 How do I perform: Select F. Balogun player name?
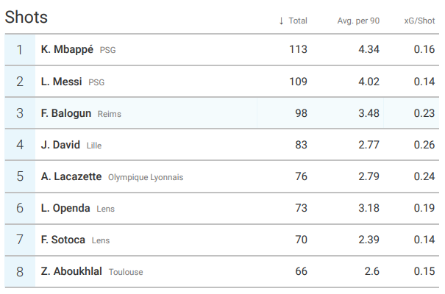point(66,113)
